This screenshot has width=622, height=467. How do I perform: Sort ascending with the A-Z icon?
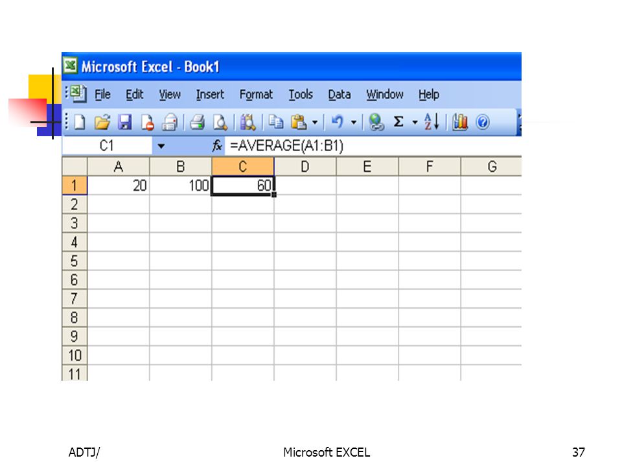432,121
